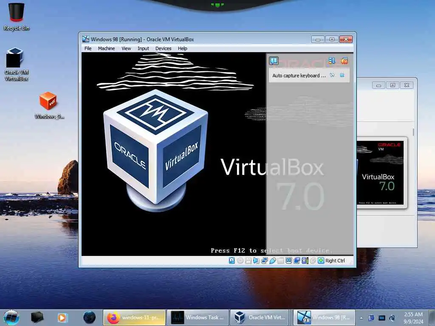Image resolution: width=435 pixels, height=326 pixels.
Task: Click the recording status bar icon
Action: point(297,261)
